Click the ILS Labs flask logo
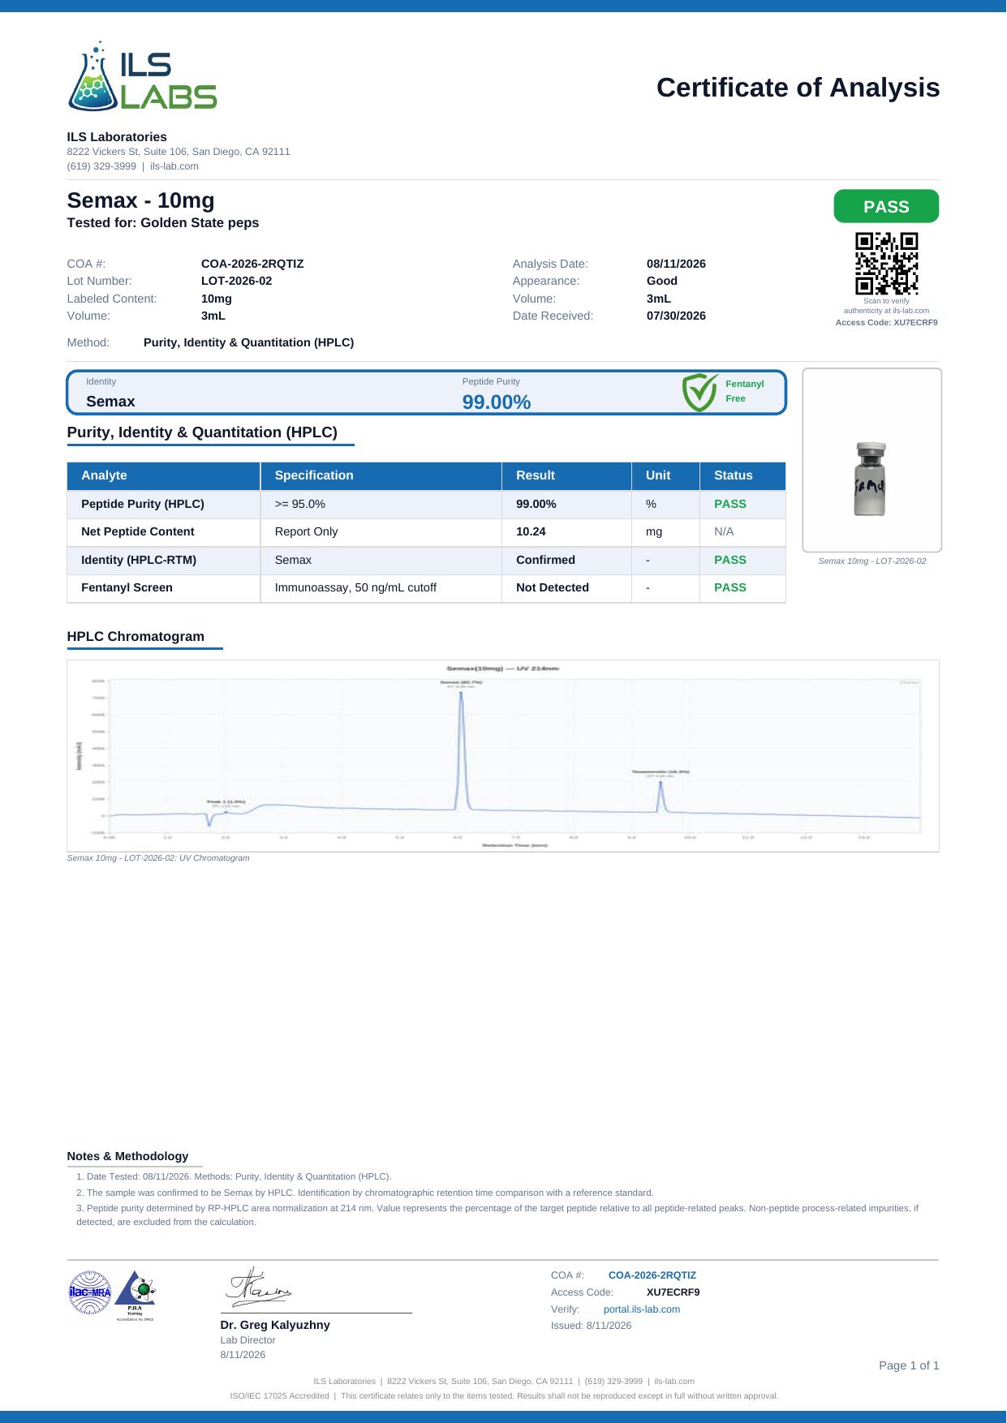 (x=142, y=75)
